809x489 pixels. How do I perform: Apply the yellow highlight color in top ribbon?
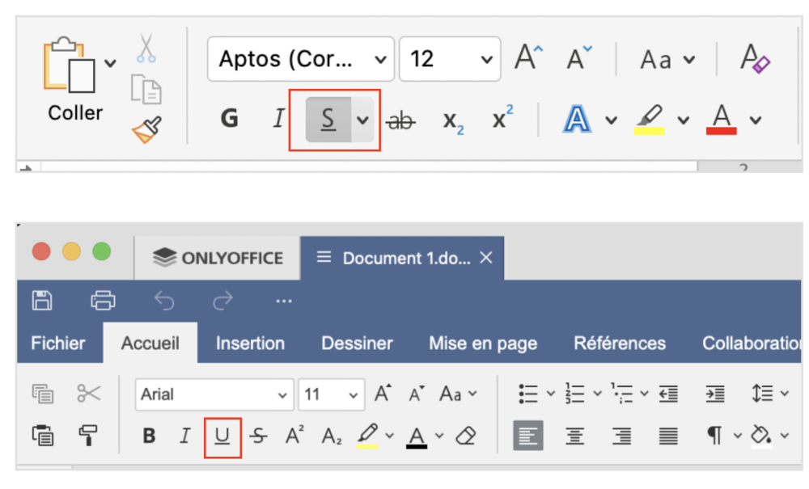[649, 120]
